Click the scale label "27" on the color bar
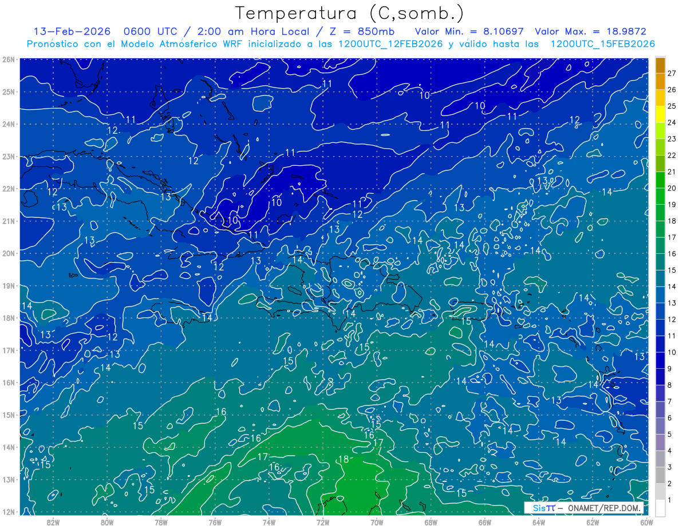 pyautogui.click(x=672, y=73)
